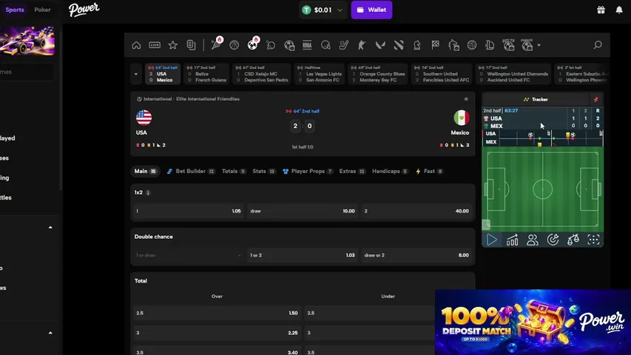Open the bet slip history icon

tap(191, 45)
